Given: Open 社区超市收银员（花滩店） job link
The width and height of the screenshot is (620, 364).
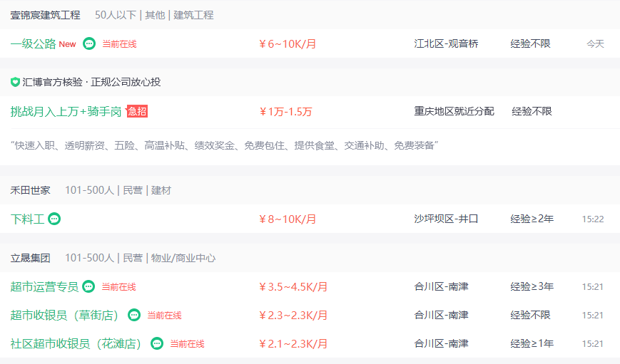Looking at the screenshot, I should [76, 343].
